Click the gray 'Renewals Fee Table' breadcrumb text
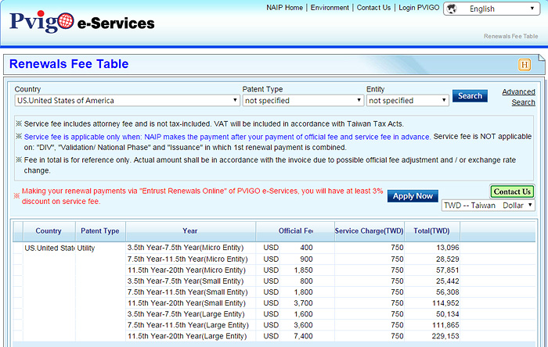Image resolution: width=548 pixels, height=347 pixels. [510, 36]
